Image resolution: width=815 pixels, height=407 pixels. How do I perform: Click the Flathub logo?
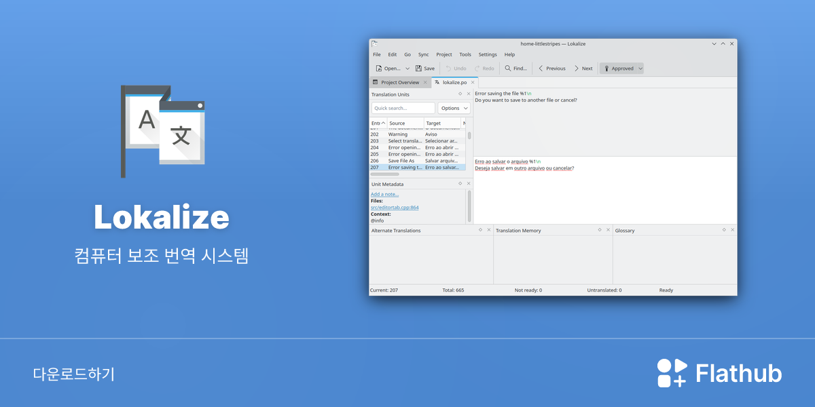[x=719, y=373]
